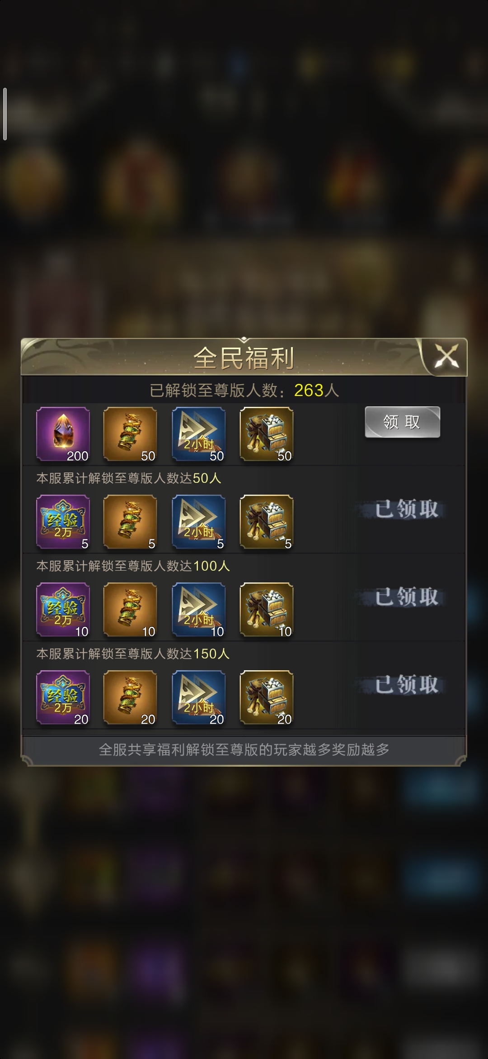Viewport: 488px width, 1059px height.
Task: Tap the resource crate icon with quantity 50
Action: (267, 434)
